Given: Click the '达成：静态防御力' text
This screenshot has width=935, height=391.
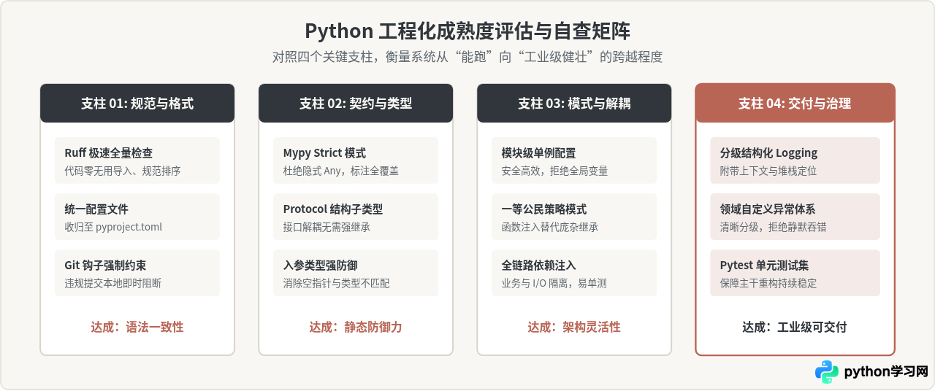Looking at the screenshot, I should click(x=356, y=327).
